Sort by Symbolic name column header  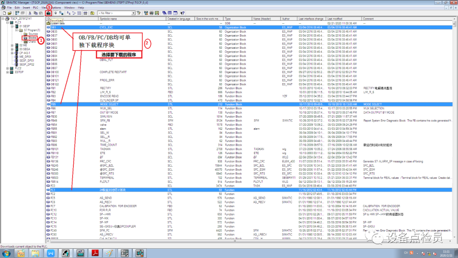click(x=132, y=19)
